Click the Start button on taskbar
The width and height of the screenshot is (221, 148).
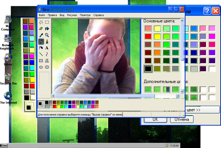click(x=4, y=145)
